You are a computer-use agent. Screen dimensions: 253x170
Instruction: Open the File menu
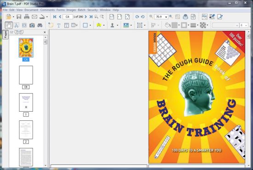tap(5, 10)
